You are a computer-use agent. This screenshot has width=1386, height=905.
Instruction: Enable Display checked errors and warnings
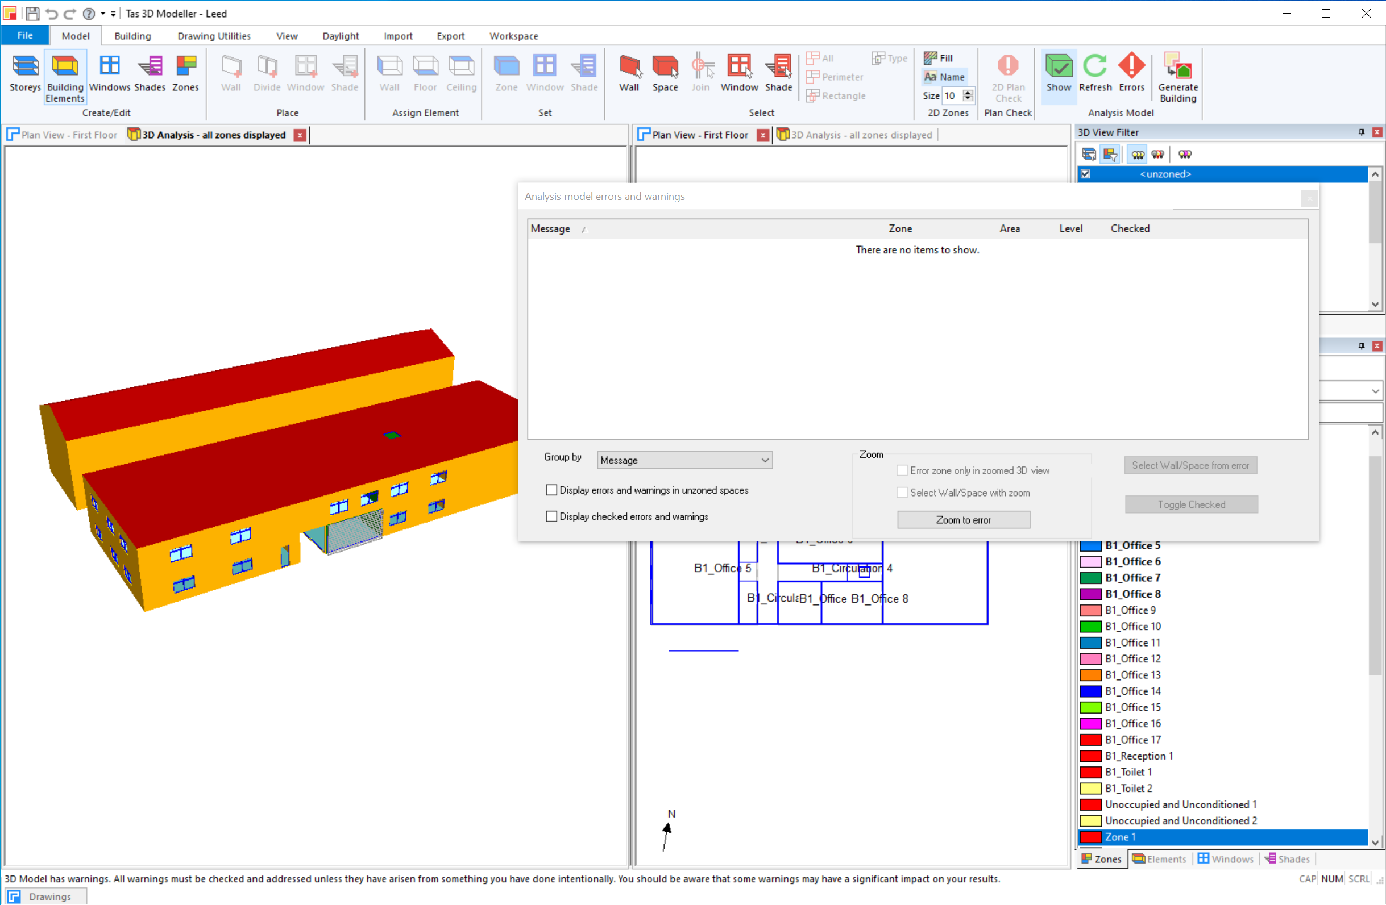550,515
